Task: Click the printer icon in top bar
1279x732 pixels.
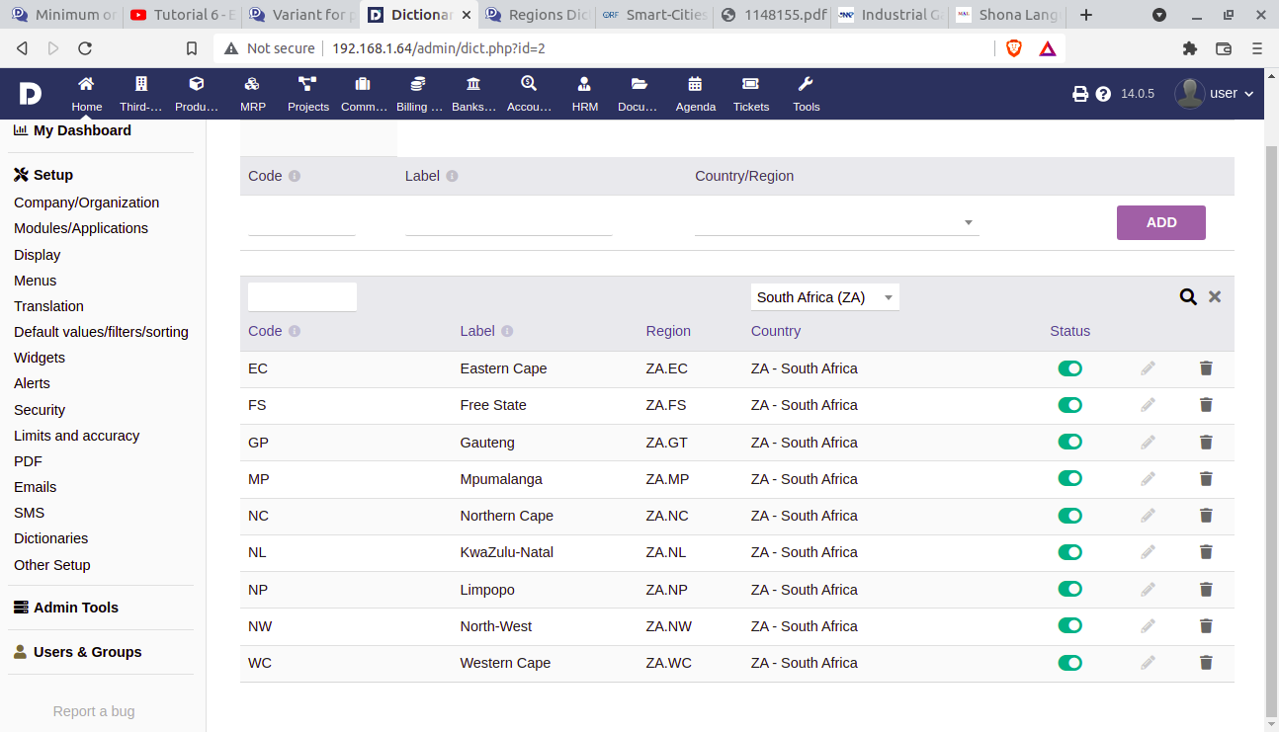Action: click(x=1080, y=94)
